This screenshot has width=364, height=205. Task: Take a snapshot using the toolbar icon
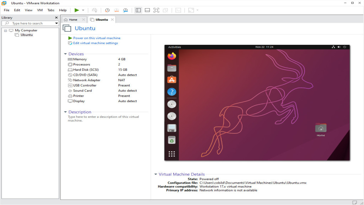pos(107,10)
